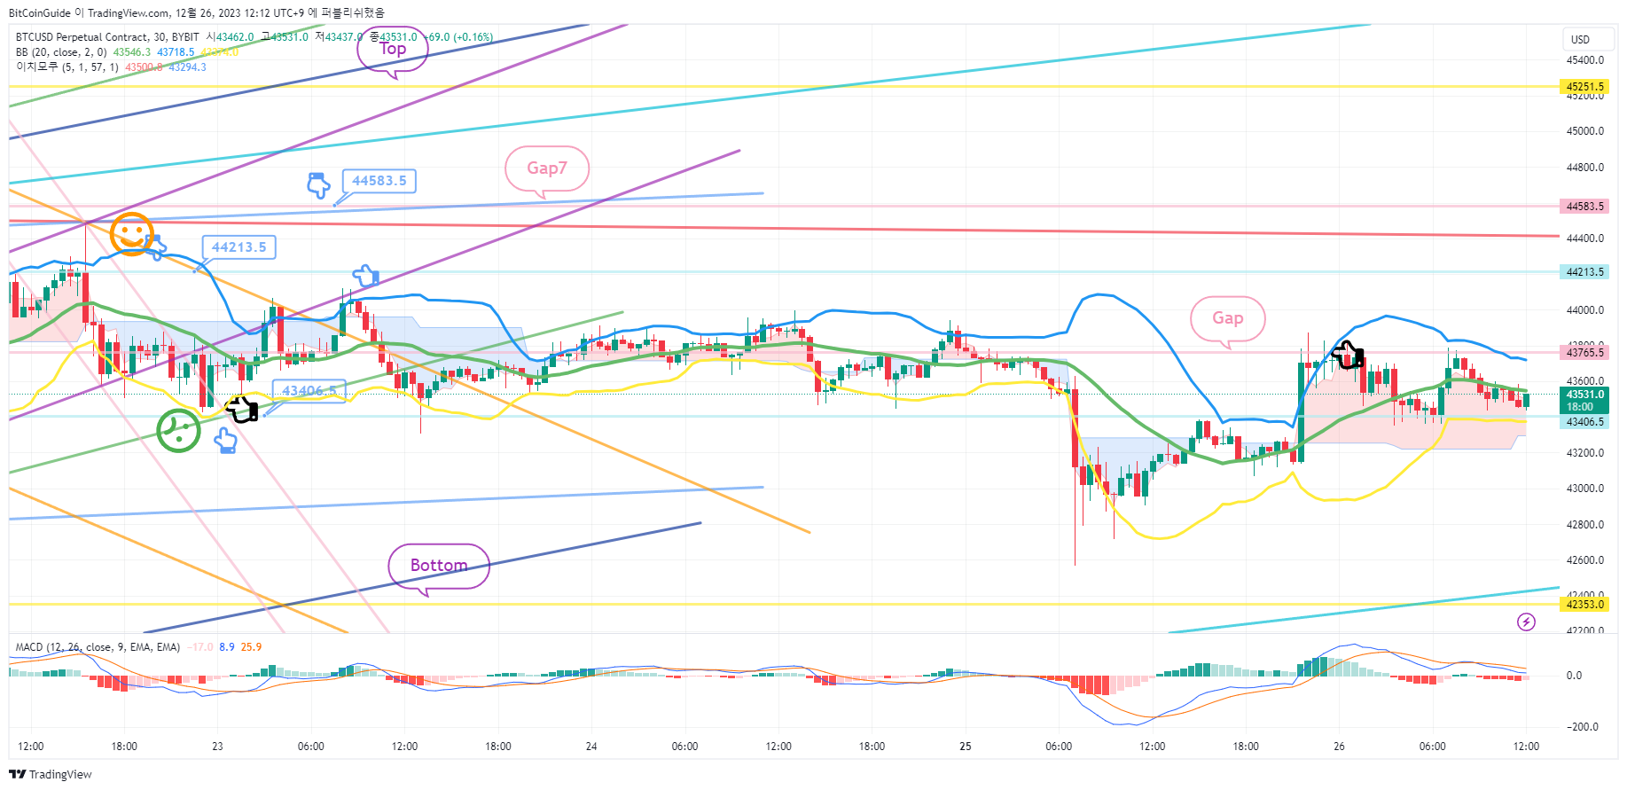
Task: Click the 44000.0 price scale value
Action: (x=1585, y=310)
